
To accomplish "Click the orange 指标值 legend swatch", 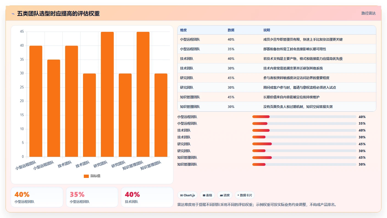I will (x=86, y=176).
